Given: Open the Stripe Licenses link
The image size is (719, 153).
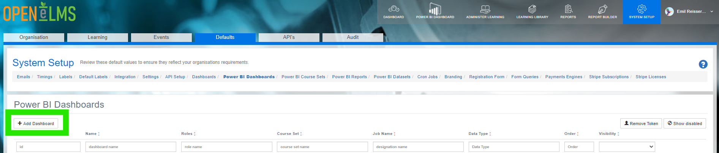Looking at the screenshot, I should click(651, 77).
